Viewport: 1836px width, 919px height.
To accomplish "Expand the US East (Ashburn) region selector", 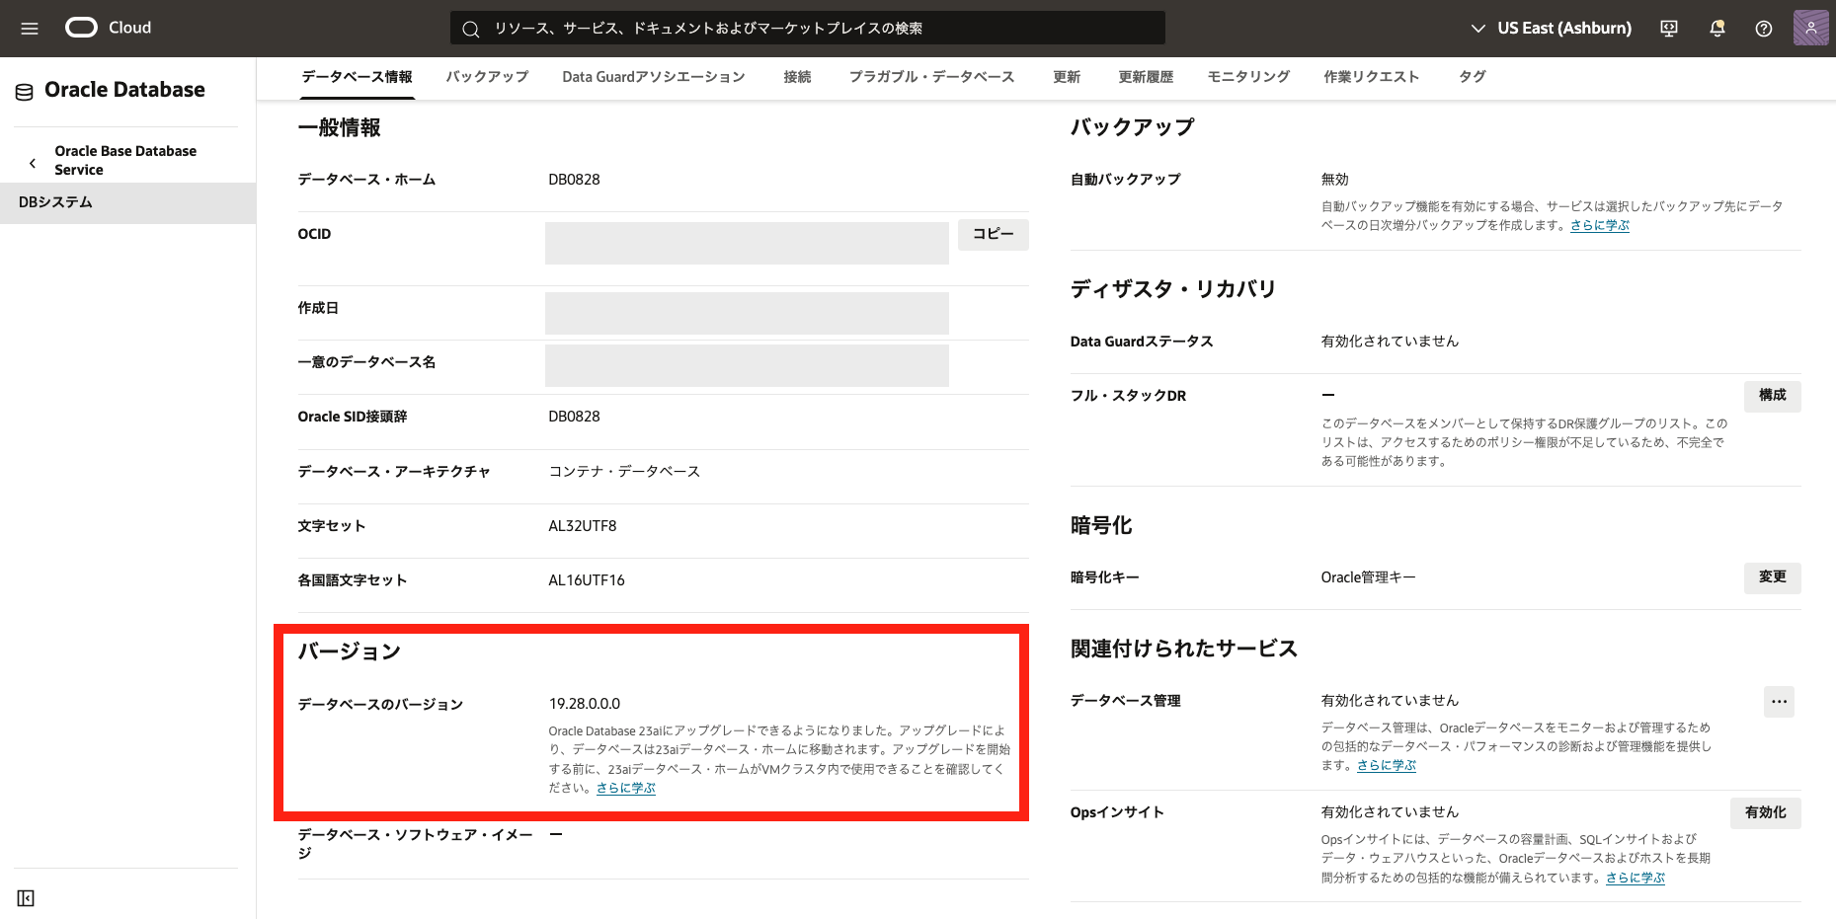I will pos(1551,29).
